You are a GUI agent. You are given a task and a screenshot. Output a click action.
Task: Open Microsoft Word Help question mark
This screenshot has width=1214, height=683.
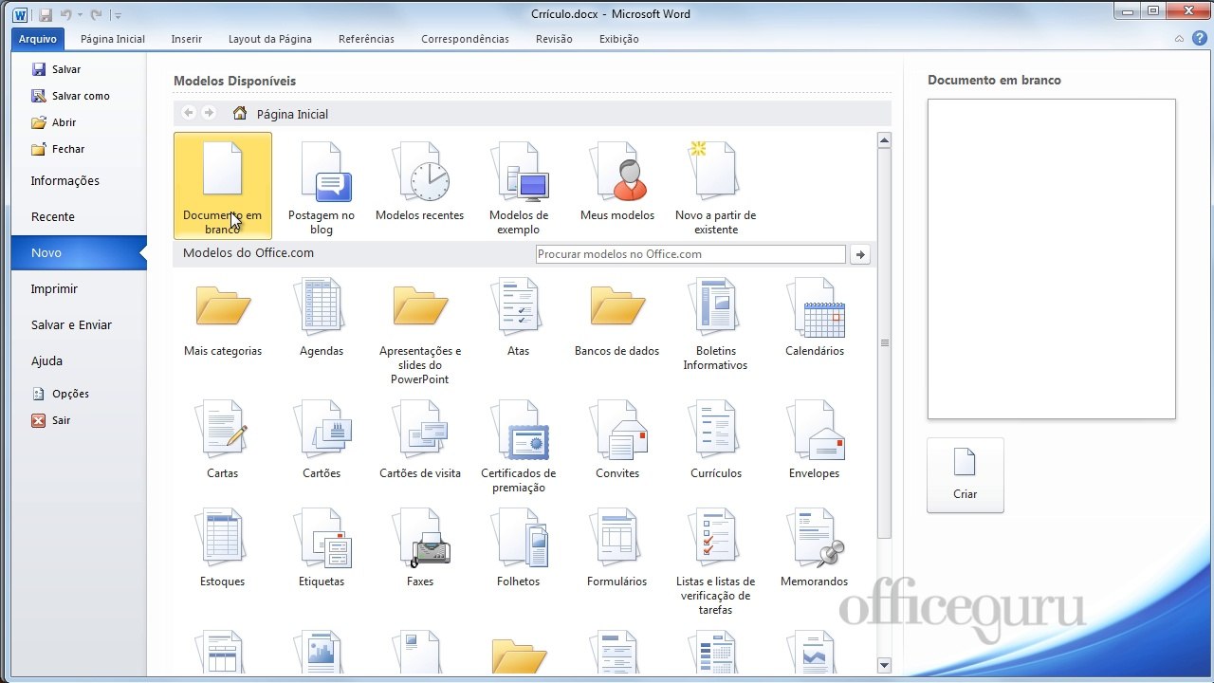[x=1199, y=38]
